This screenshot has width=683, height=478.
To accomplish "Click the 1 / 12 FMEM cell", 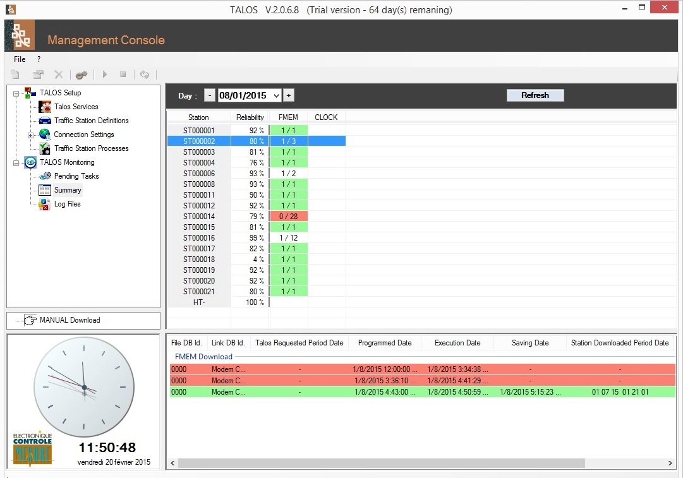I will pyautogui.click(x=288, y=237).
